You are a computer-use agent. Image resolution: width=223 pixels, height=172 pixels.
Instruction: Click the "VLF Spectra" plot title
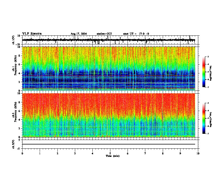(x=32, y=34)
